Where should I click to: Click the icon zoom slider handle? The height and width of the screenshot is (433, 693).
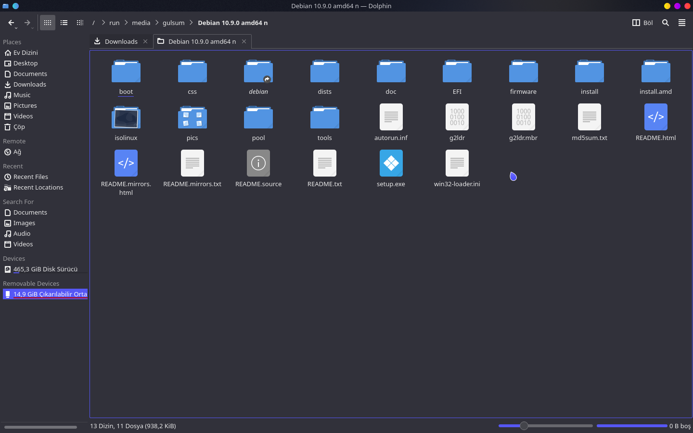pos(524,426)
